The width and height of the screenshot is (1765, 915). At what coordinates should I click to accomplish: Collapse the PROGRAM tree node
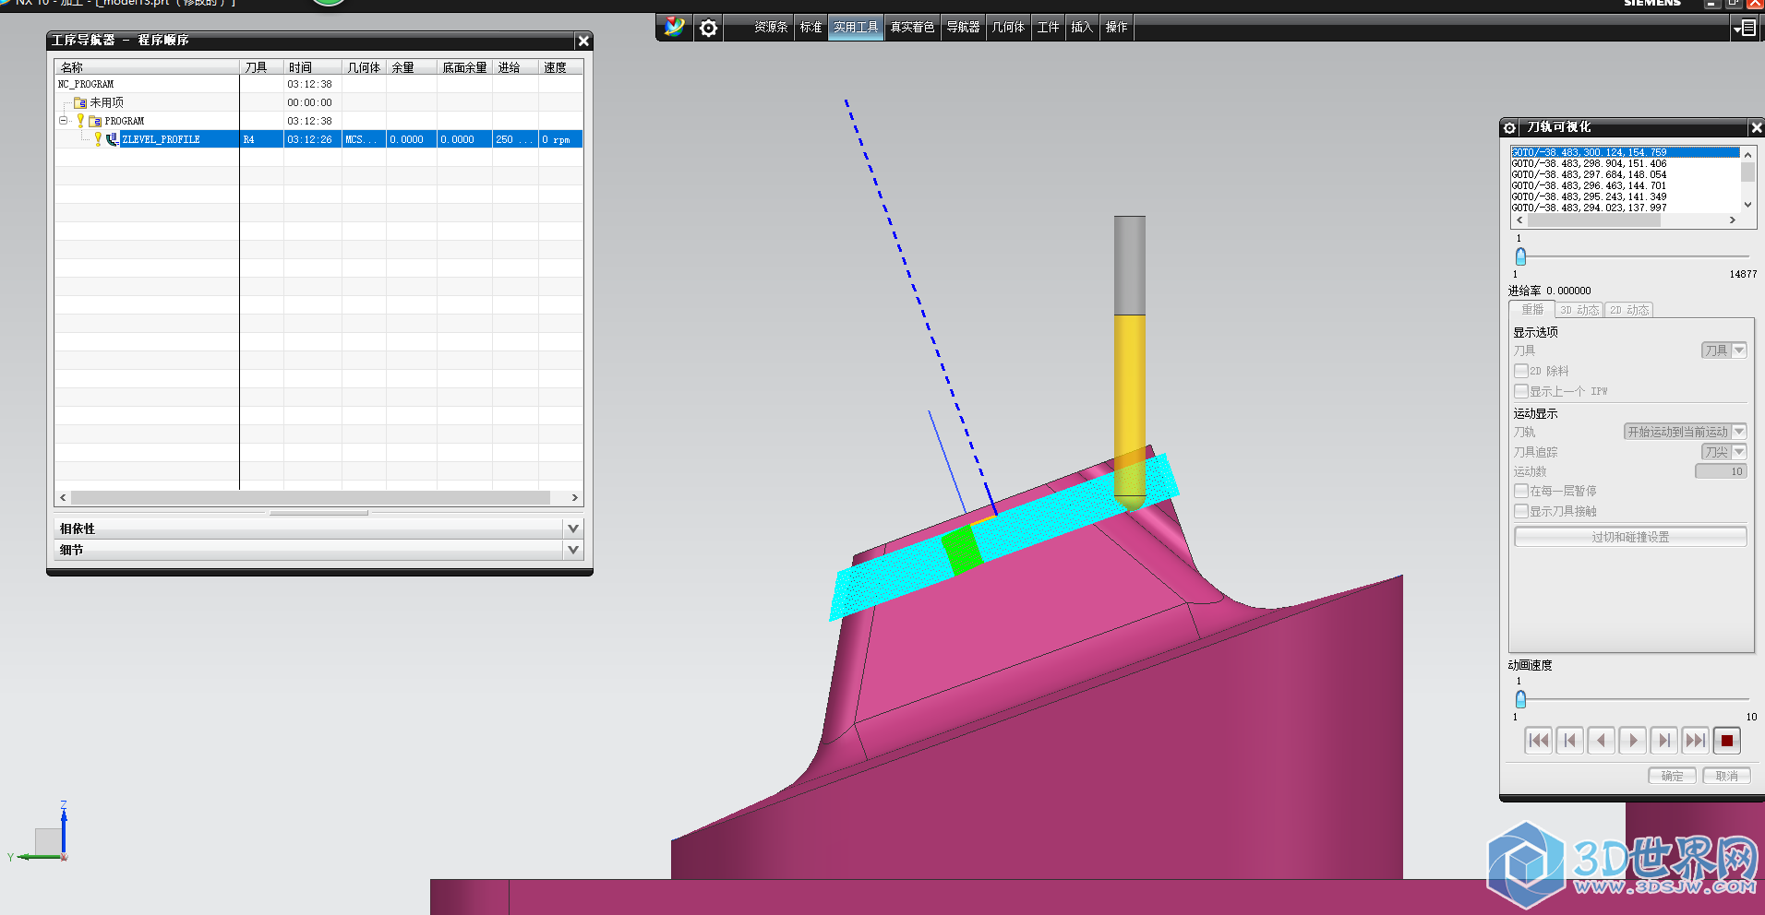[x=64, y=121]
